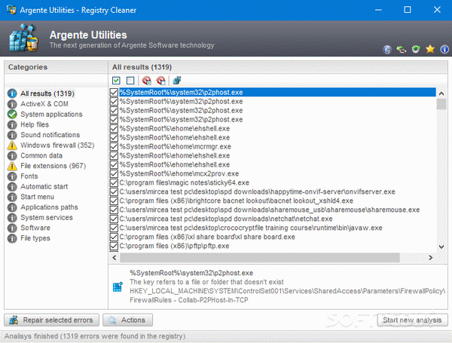Click the info icon beside File types

click(12, 238)
